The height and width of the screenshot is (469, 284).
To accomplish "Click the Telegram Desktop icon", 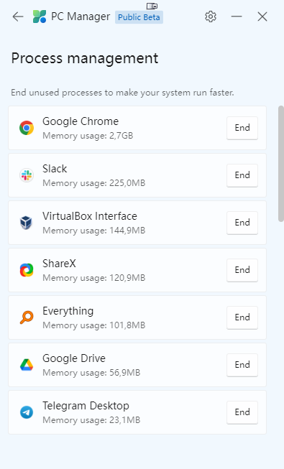I will tap(27, 412).
